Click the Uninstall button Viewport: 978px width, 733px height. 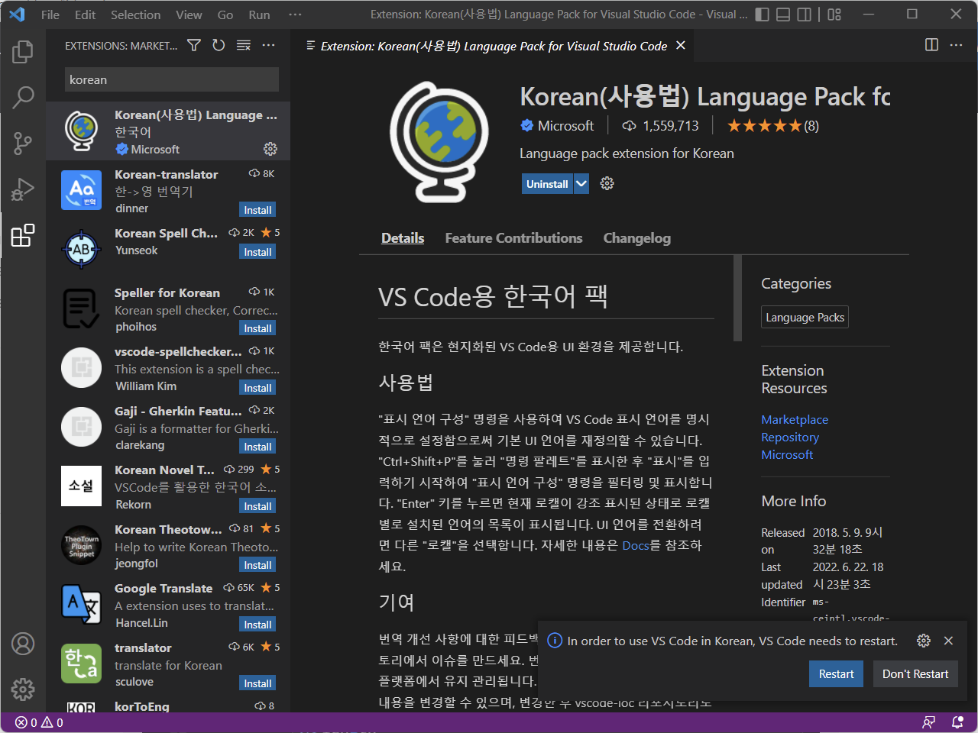[x=547, y=183]
